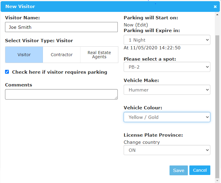The width and height of the screenshot is (221, 183).
Task: Click the 'Check here if visitor requires parking' label
Action: 59,72
